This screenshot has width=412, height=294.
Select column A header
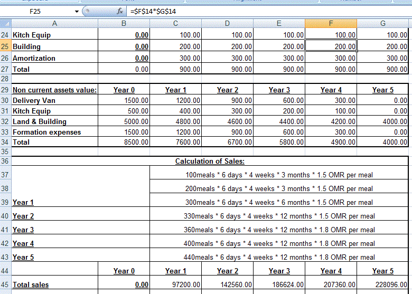click(54, 24)
